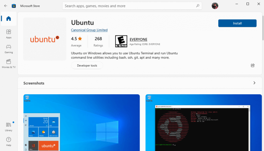
Task: Install the Ubuntu app
Action: (237, 23)
